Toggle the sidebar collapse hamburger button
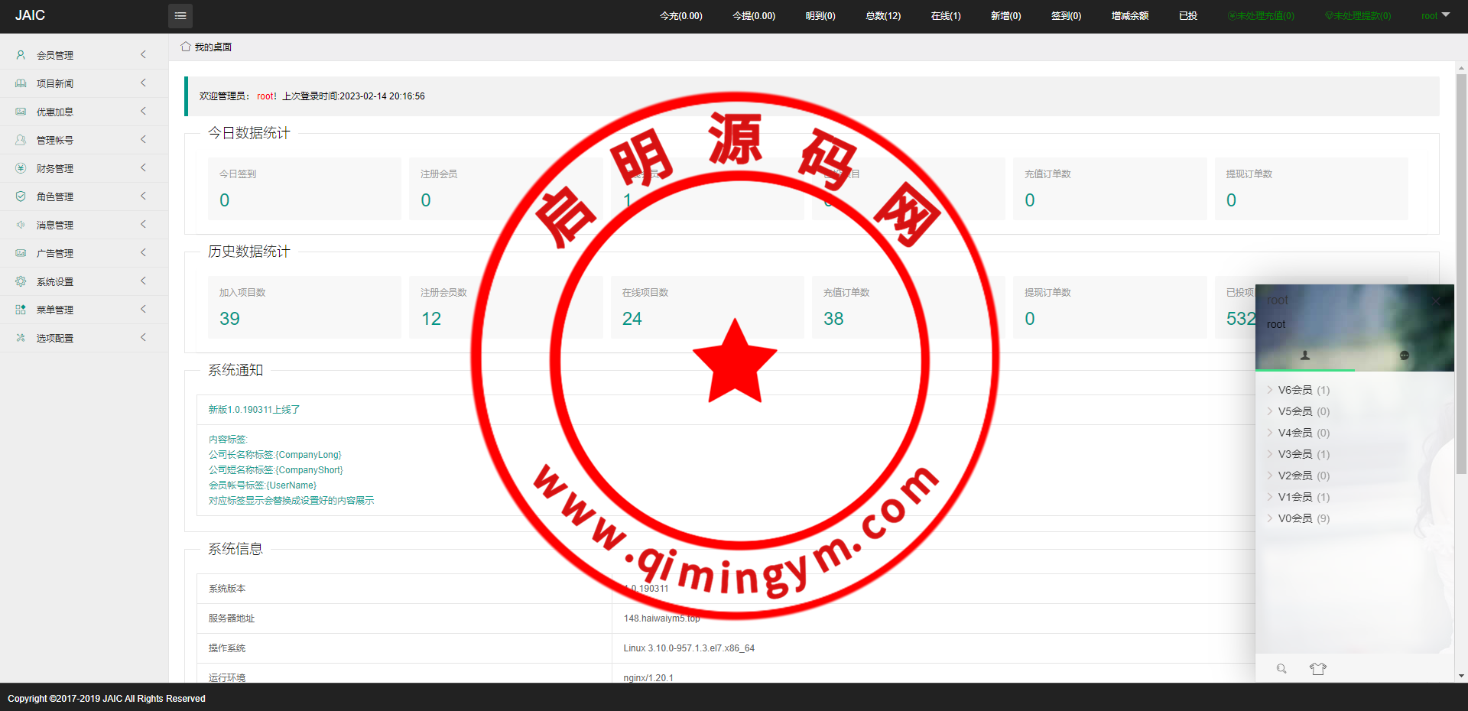This screenshot has height=711, width=1468. [180, 15]
